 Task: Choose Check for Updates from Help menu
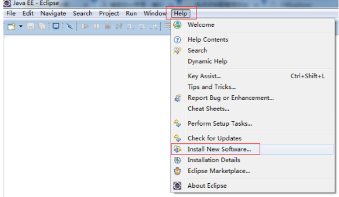point(214,138)
